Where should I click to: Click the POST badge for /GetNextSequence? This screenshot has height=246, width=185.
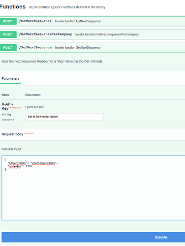click(8, 21)
